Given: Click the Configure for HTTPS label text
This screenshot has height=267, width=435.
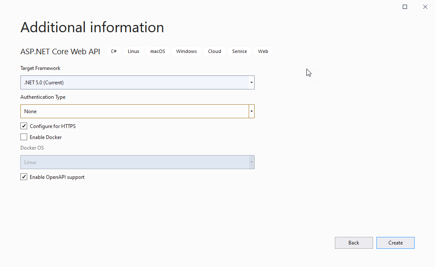Looking at the screenshot, I should (x=53, y=126).
